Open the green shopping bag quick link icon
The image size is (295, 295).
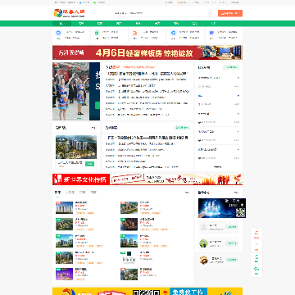click(x=97, y=33)
